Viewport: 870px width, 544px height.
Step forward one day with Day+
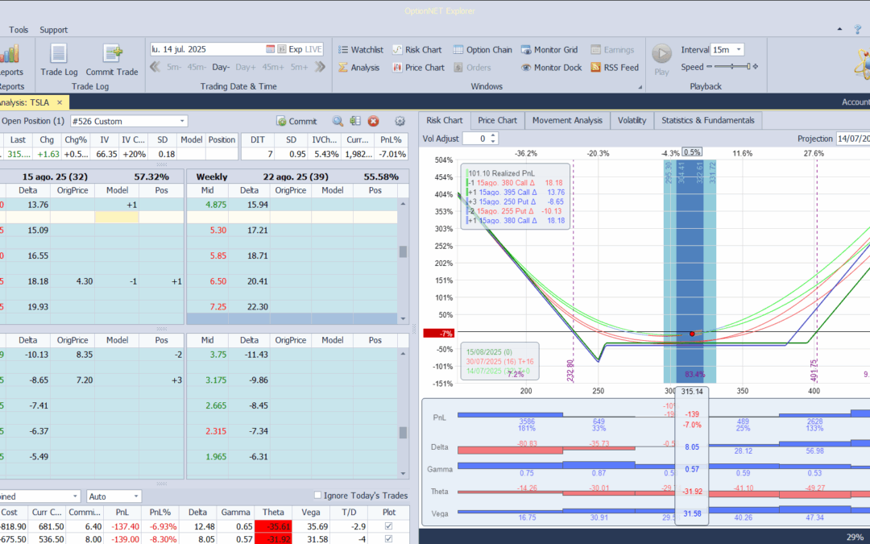tap(246, 67)
